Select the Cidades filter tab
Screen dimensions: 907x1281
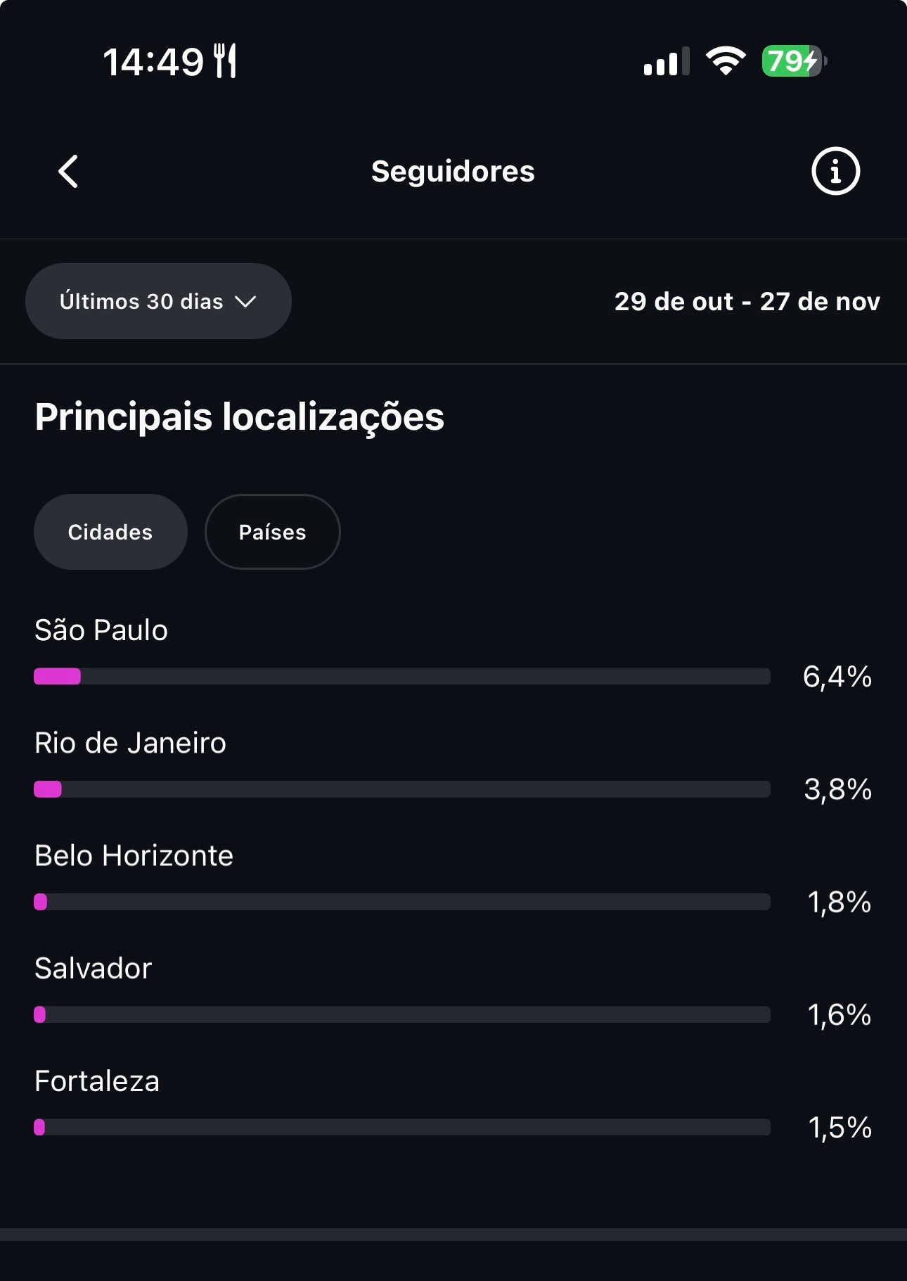pyautogui.click(x=110, y=532)
